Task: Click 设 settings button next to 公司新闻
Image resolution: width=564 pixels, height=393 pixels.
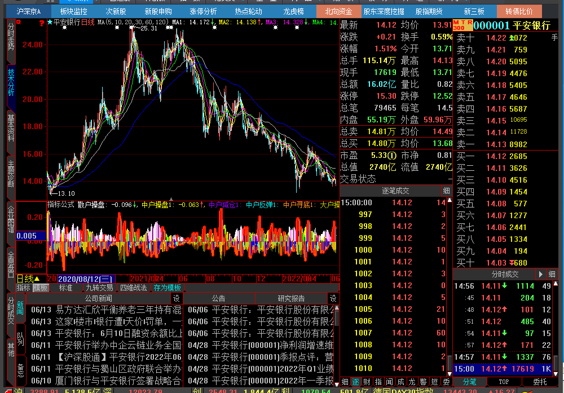Action: (x=176, y=298)
